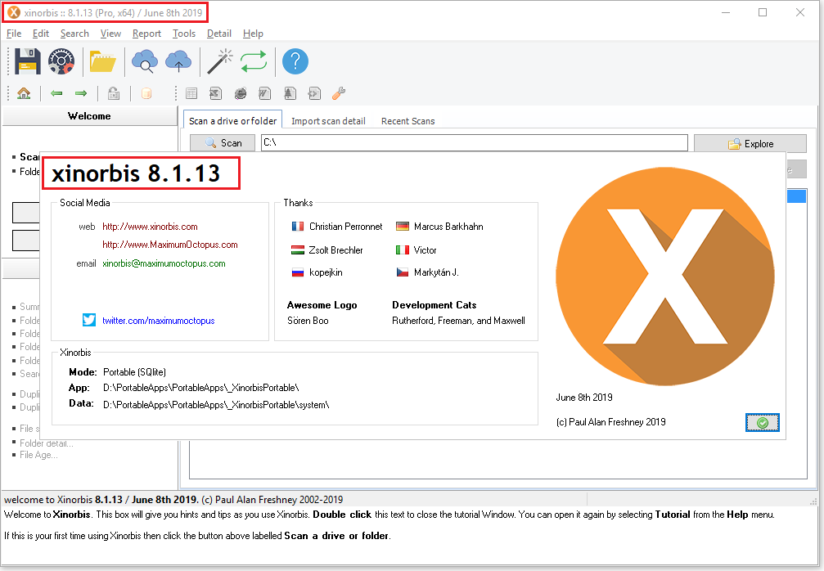Click the database cylinder icon
The height and width of the screenshot is (571, 824).
146,93
